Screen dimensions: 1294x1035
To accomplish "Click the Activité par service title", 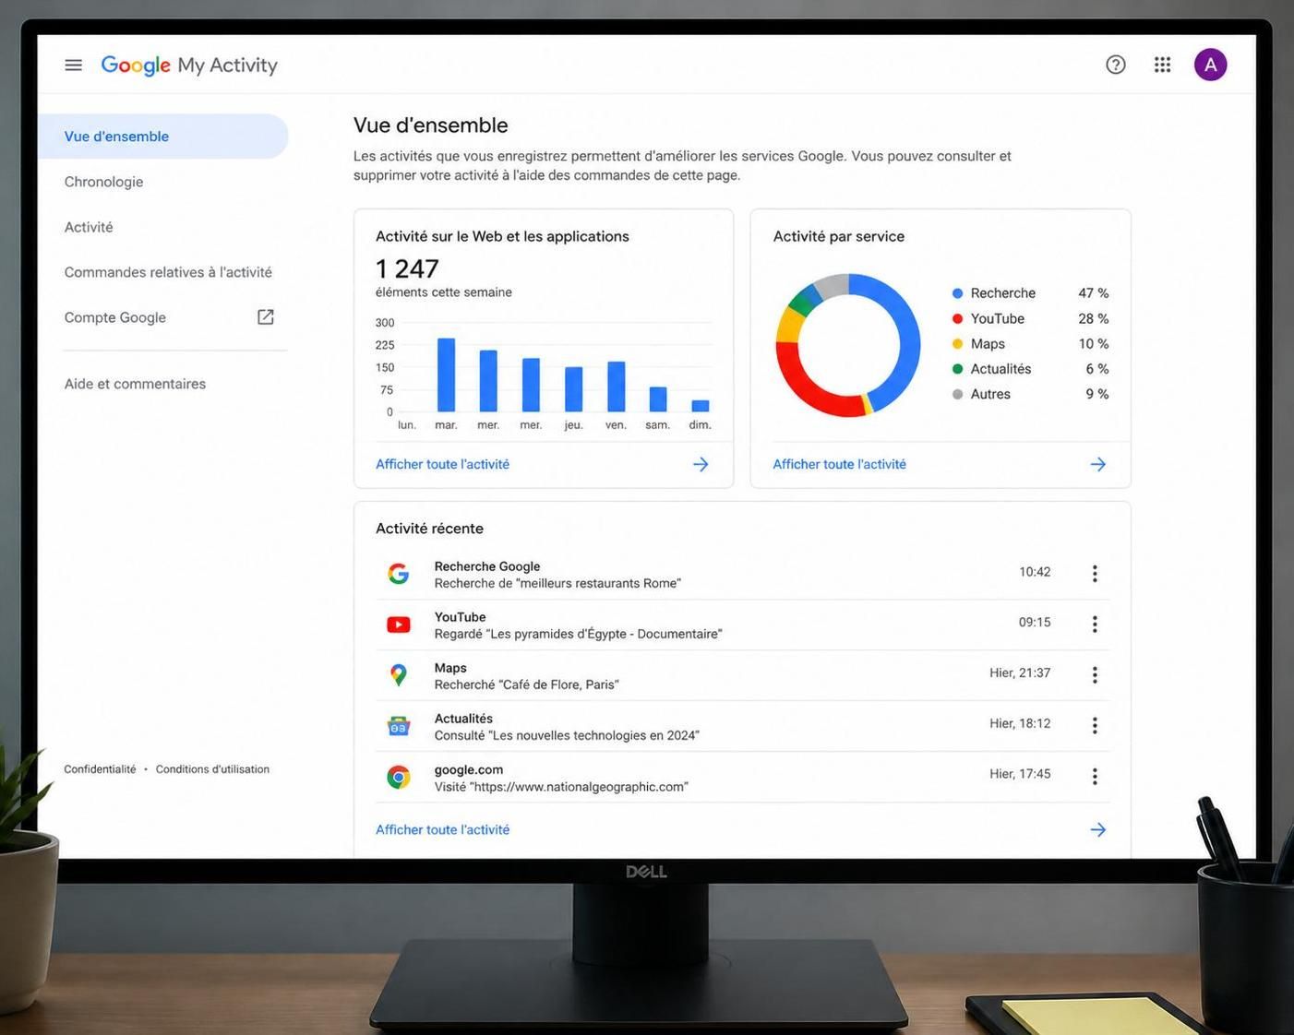I will pos(838,236).
